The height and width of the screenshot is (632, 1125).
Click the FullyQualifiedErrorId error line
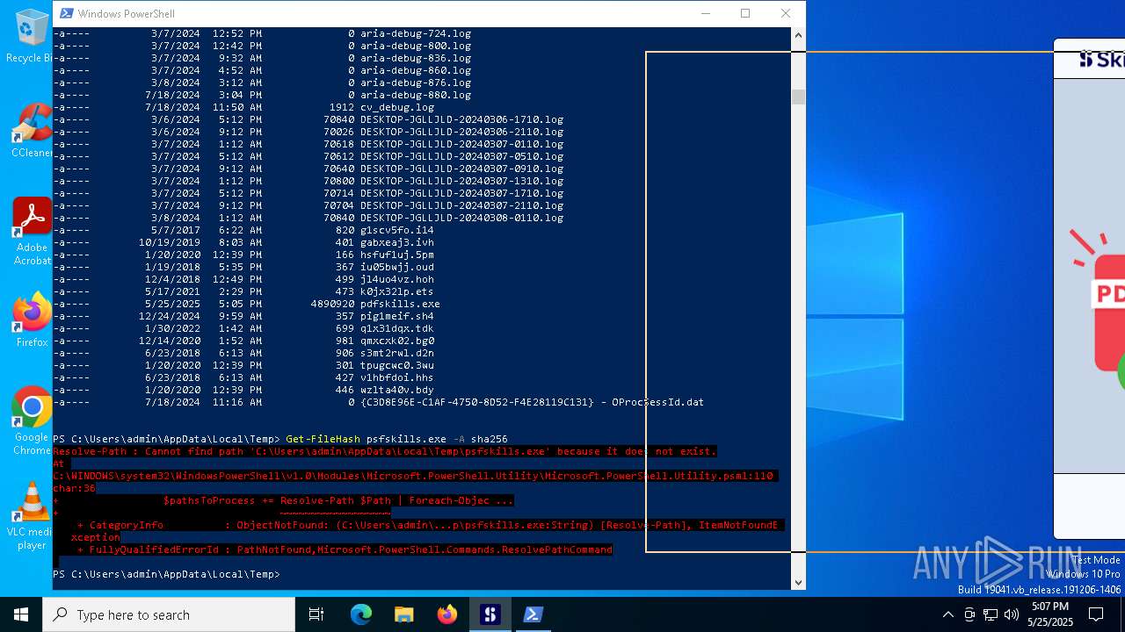click(x=345, y=549)
